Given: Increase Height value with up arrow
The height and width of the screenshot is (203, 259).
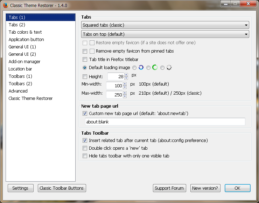Looking at the screenshot, I should tap(126, 75).
